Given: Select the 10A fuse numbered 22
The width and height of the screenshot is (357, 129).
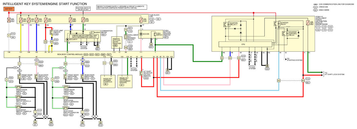Looking at the screenshot, I should (21, 21).
